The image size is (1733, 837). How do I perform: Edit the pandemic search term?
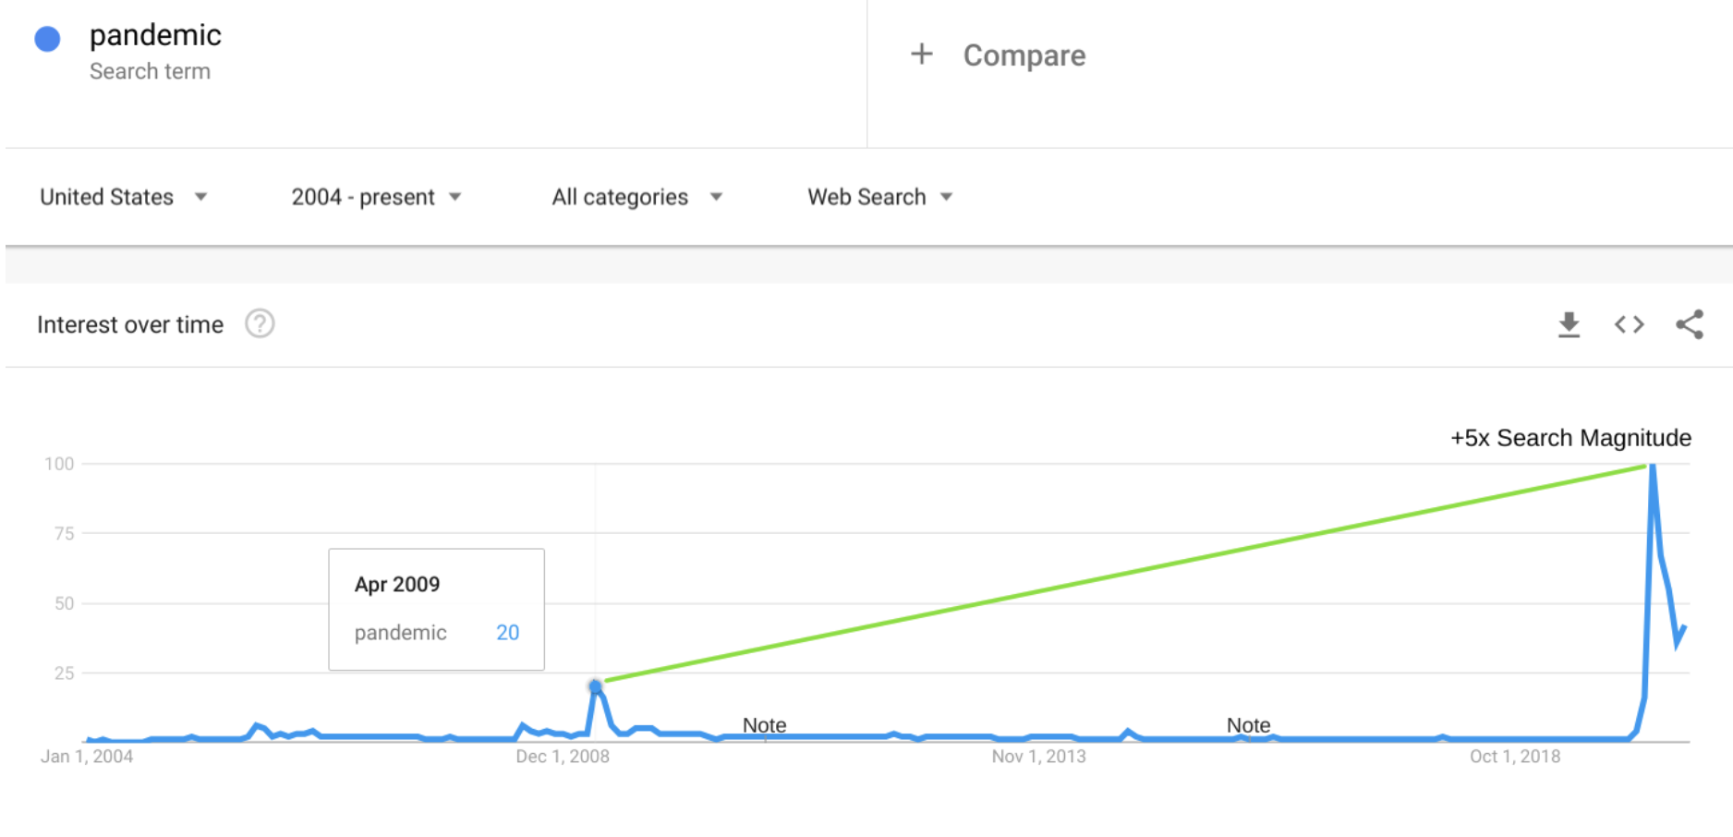[x=155, y=35]
